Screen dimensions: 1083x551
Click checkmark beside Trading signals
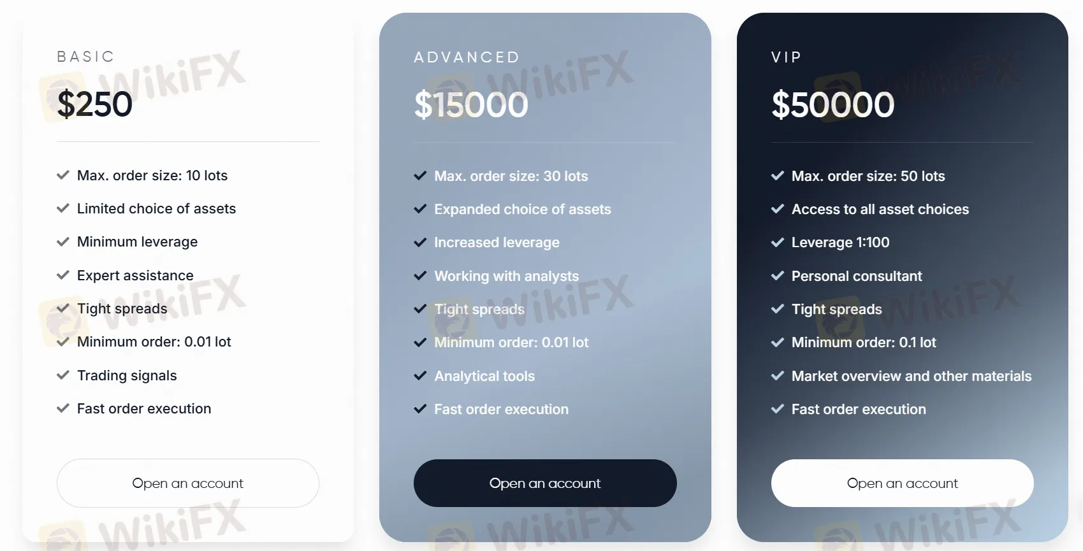(63, 375)
